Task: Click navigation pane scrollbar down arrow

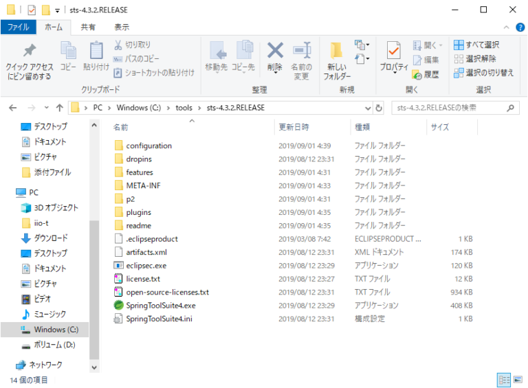Action: (x=94, y=367)
